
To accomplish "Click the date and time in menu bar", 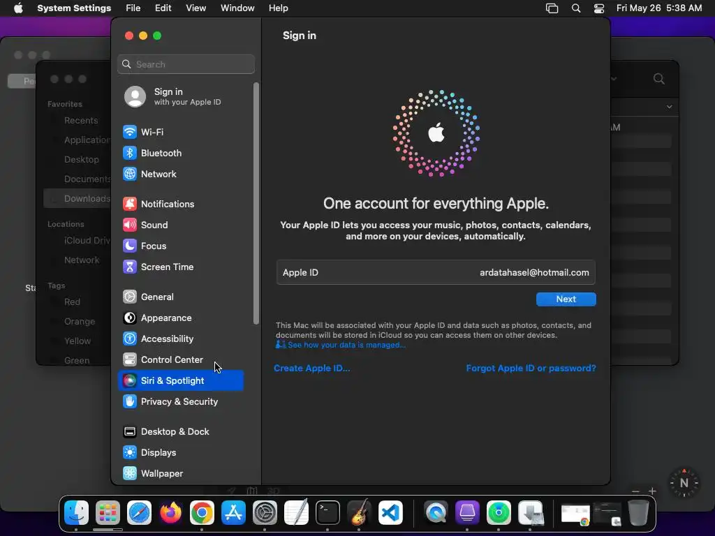I will pyautogui.click(x=659, y=8).
